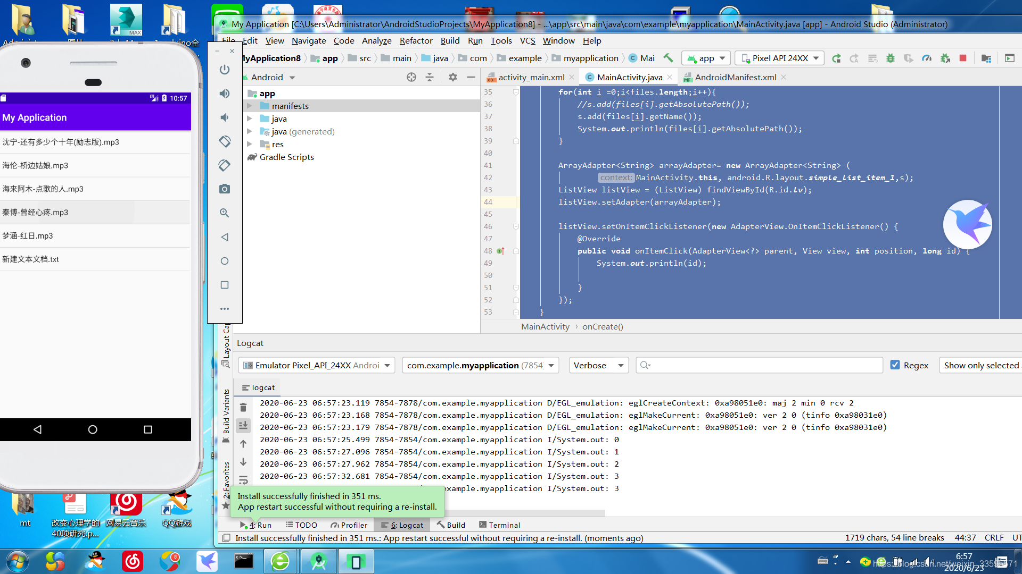
Task: Click emulator sidebar overview square
Action: [225, 285]
